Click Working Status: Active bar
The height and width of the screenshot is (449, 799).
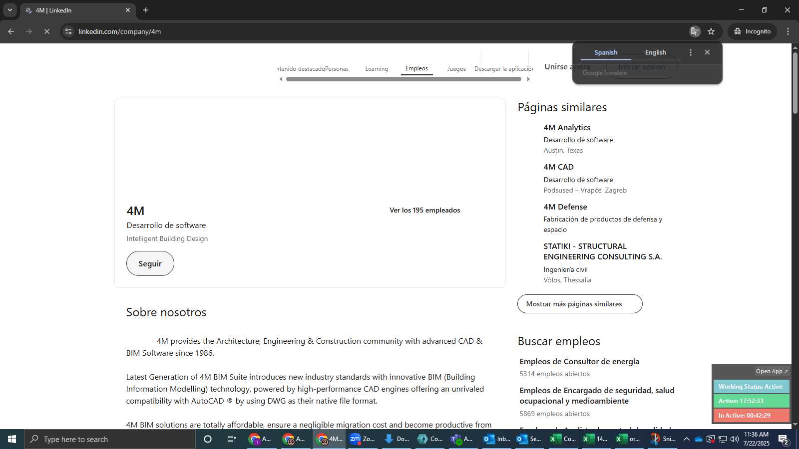[x=751, y=387]
